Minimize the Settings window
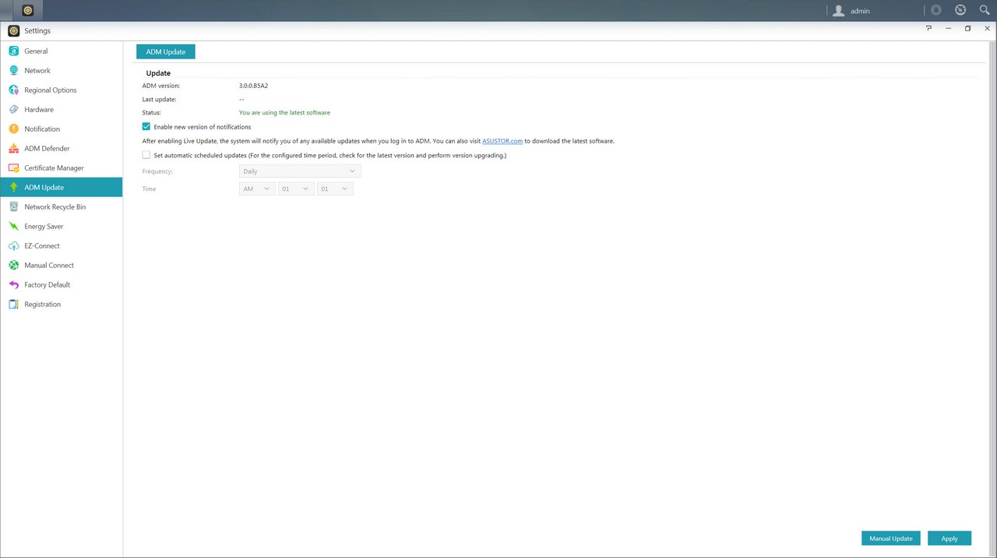997x558 pixels. click(x=948, y=28)
